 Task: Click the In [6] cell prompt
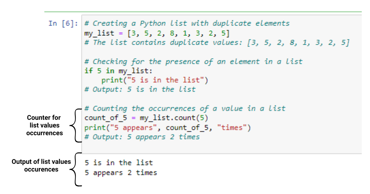63,23
